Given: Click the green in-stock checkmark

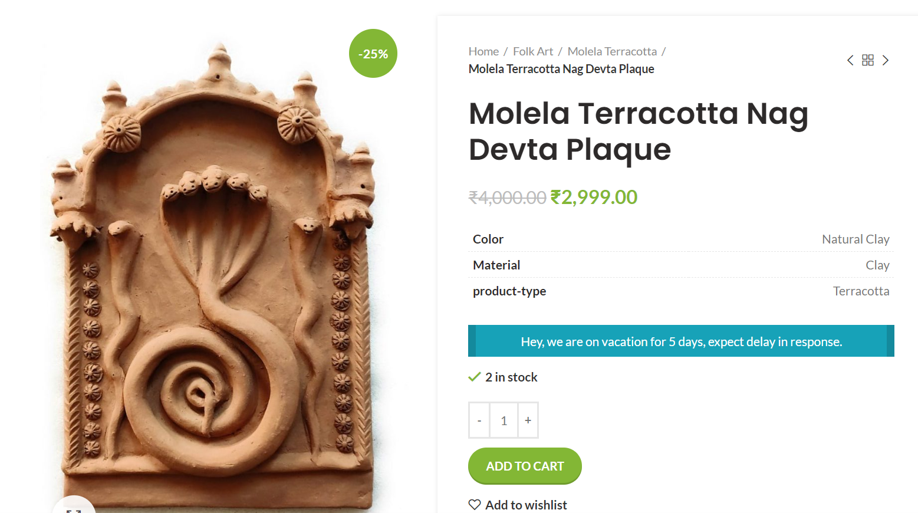Looking at the screenshot, I should point(475,377).
